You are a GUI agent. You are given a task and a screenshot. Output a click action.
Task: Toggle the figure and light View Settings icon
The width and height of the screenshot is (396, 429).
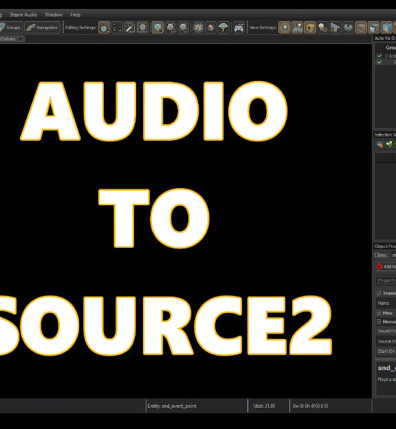point(297,27)
